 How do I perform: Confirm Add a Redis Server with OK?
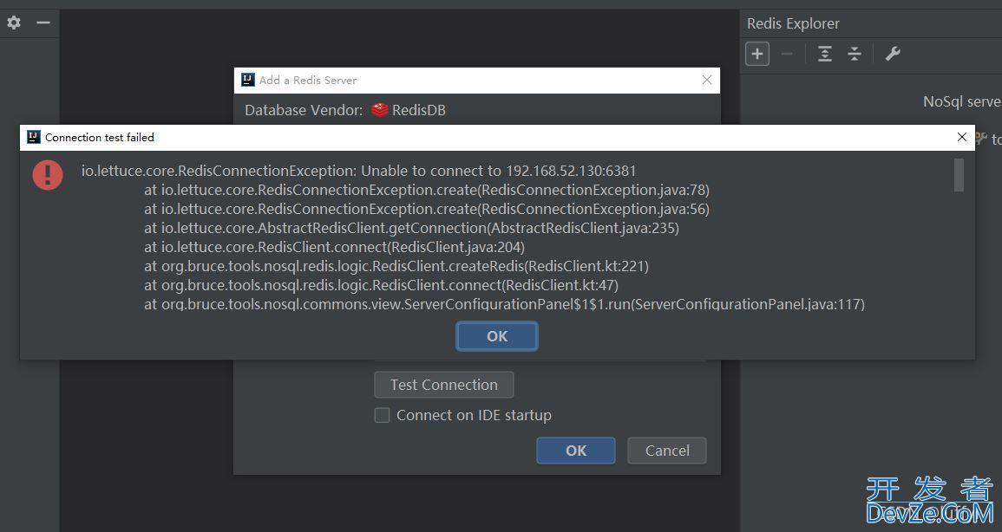pos(576,451)
